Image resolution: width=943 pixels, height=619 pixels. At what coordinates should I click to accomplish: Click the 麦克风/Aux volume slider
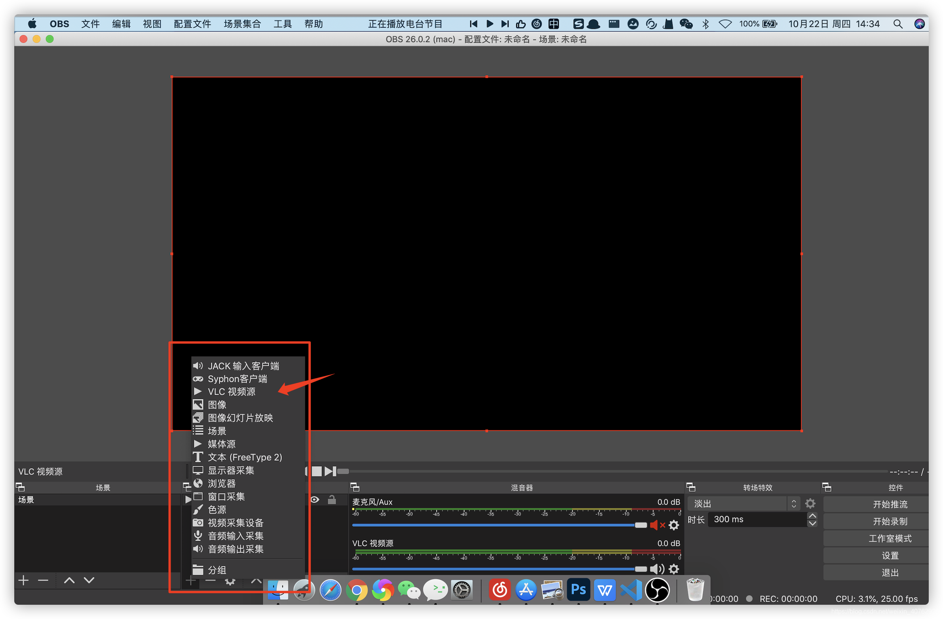499,525
